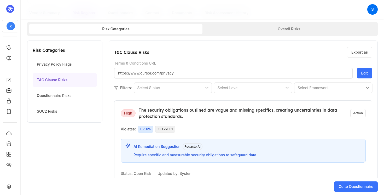Expand the Select Status filter dropdown

[173, 88]
